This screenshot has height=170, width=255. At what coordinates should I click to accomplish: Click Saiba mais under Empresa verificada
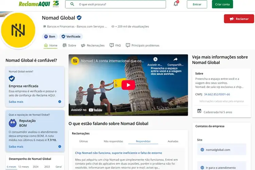click(16, 102)
